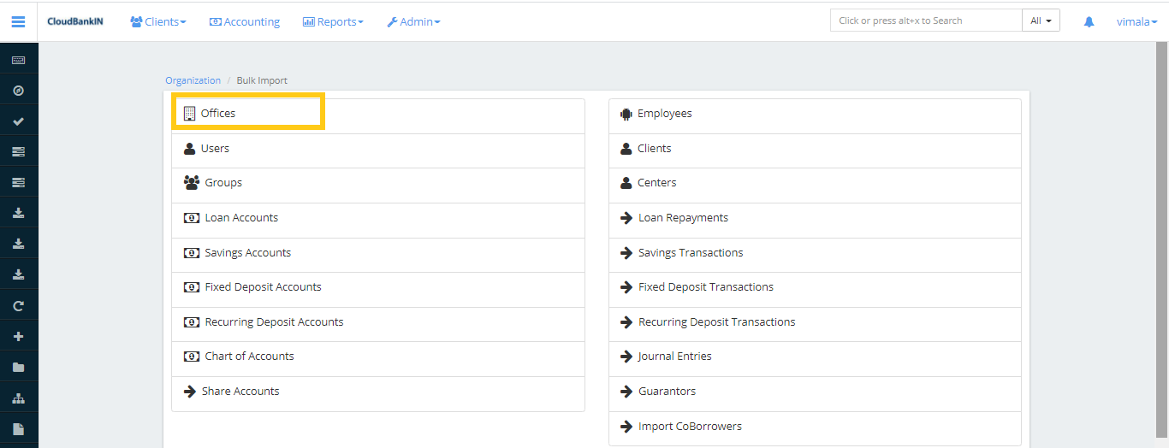This screenshot has height=448, width=1169.
Task: Expand the Clients dropdown menu
Action: 158,21
